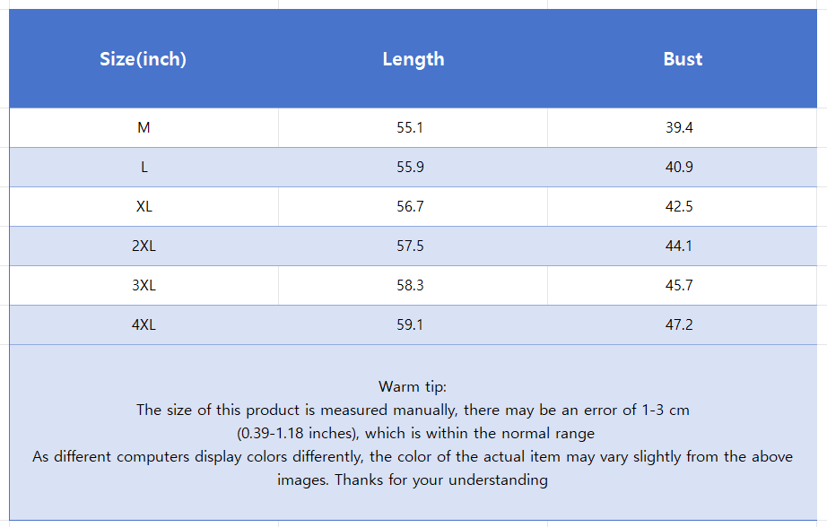Click the L size cell
Screen dimensions: 827x527
[144, 168]
